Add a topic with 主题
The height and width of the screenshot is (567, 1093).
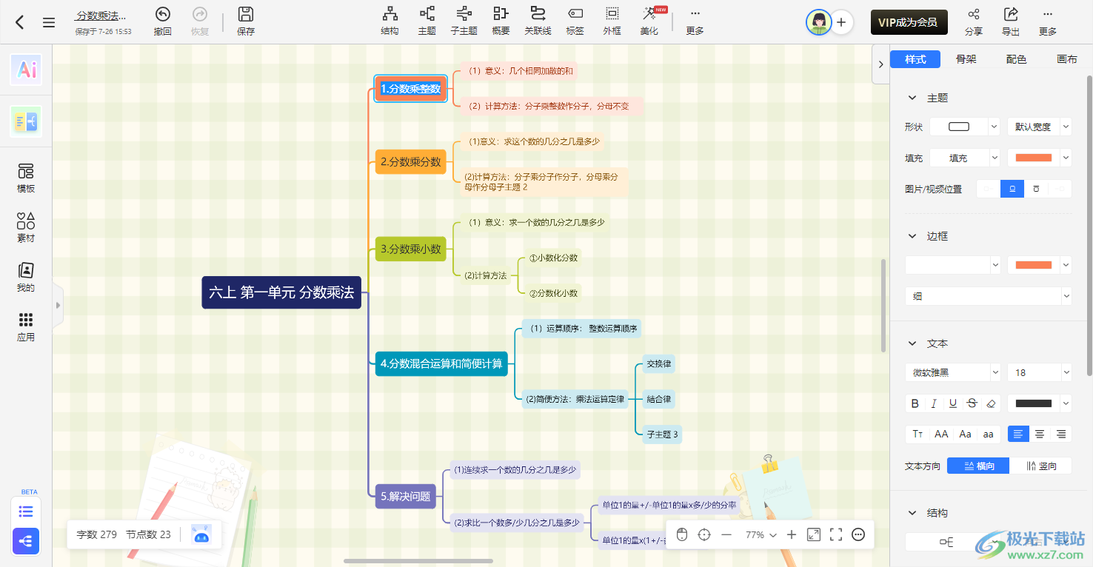coord(427,21)
